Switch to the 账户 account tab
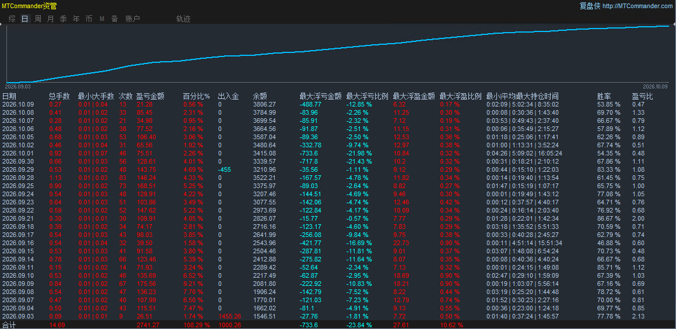Screen dimensions: 676x329 pyautogui.click(x=132, y=19)
